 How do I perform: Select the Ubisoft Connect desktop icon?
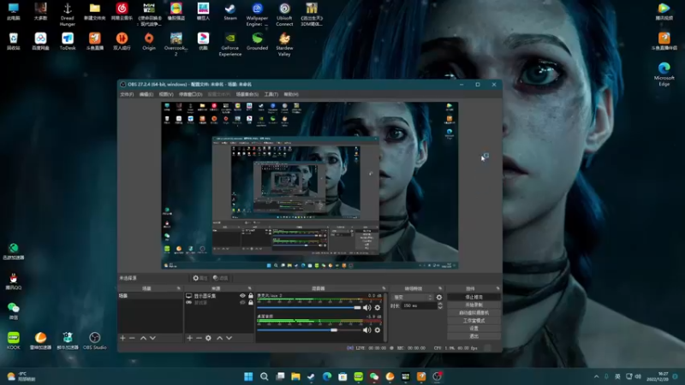[x=284, y=15]
